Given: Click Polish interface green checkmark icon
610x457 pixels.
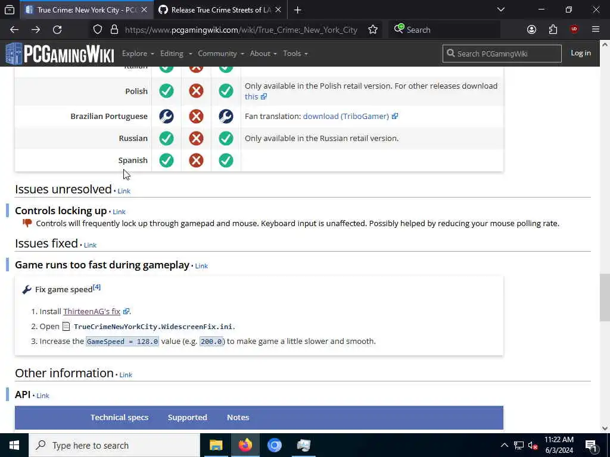Looking at the screenshot, I should (x=167, y=91).
